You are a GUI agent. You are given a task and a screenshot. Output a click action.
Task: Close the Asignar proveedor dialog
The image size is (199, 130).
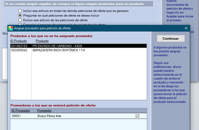pos(186,28)
